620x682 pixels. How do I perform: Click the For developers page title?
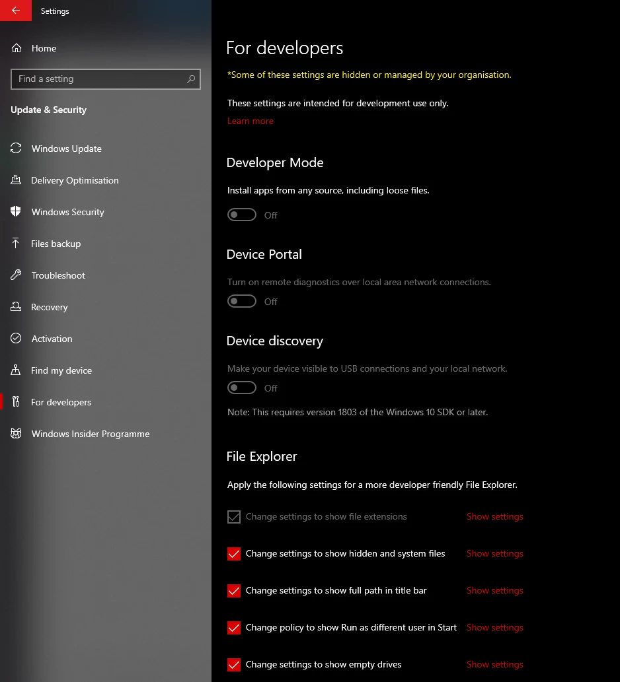tap(285, 48)
